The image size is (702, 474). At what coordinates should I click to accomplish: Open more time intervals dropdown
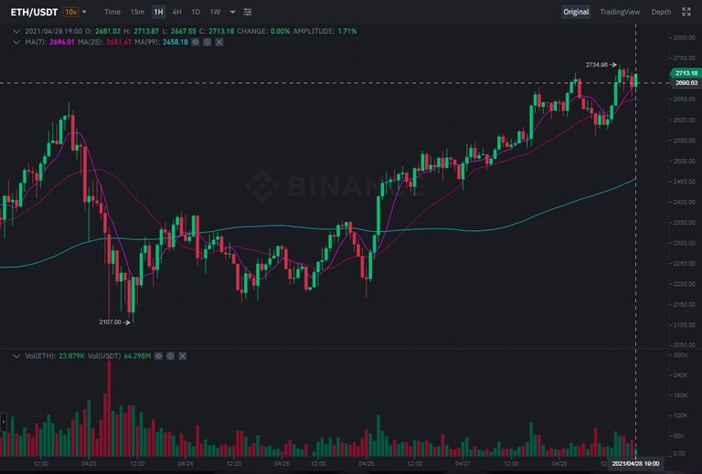point(232,12)
